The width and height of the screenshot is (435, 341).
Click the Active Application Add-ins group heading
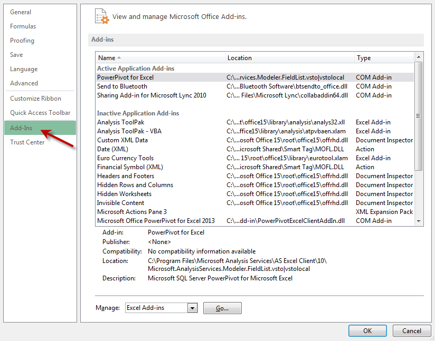tap(136, 69)
